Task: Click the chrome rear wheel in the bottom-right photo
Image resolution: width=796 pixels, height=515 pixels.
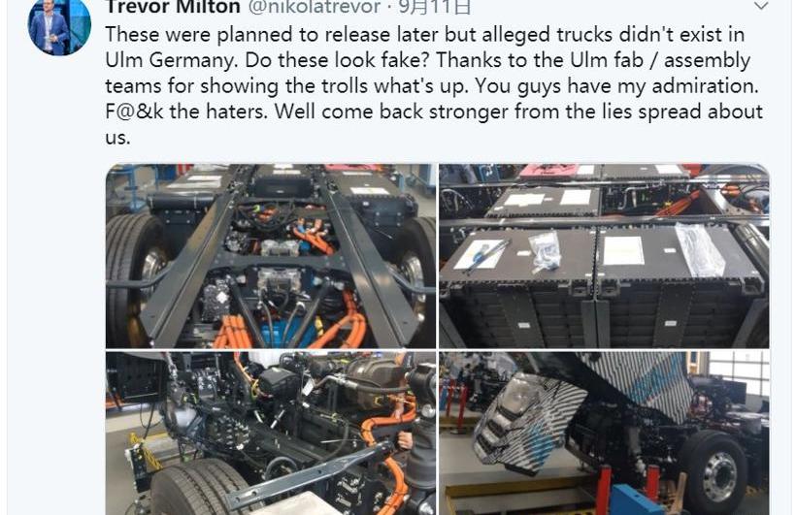Action: point(718,476)
